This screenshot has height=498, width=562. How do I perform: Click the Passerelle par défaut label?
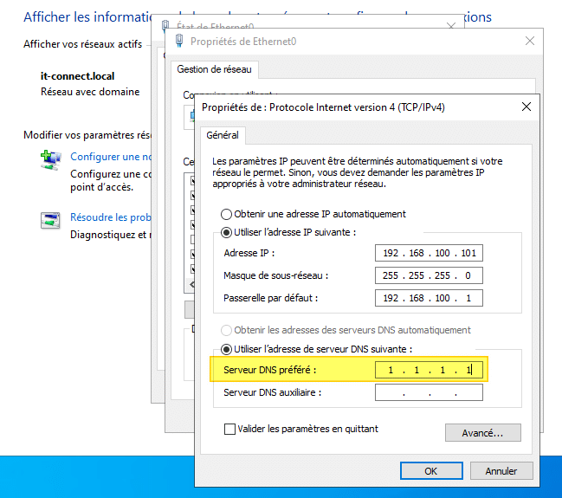pos(270,298)
